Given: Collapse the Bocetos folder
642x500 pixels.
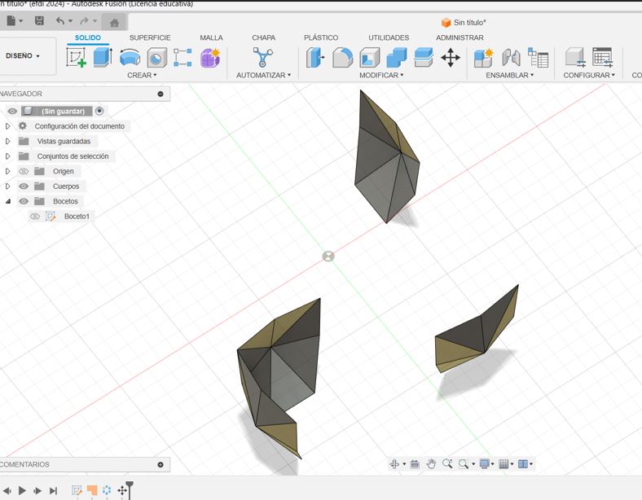Looking at the screenshot, I should (x=7, y=201).
